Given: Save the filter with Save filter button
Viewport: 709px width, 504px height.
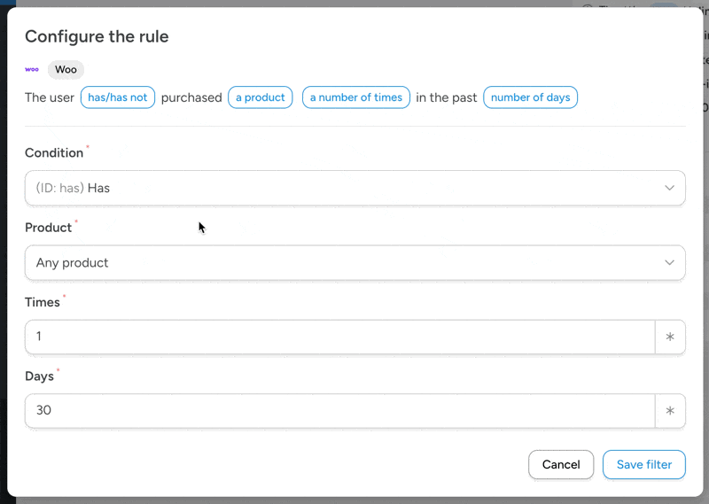Looking at the screenshot, I should tap(643, 464).
